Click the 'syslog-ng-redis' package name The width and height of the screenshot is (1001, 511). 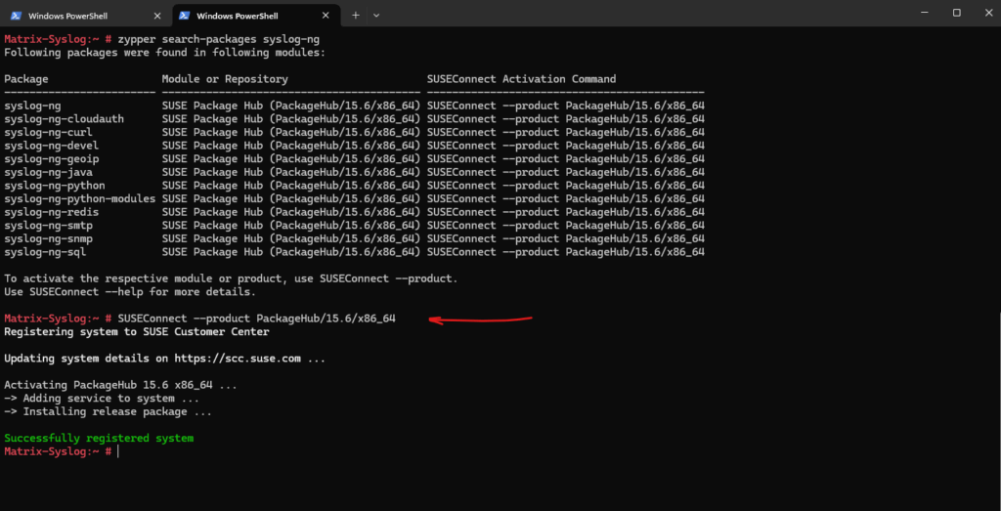(51, 212)
